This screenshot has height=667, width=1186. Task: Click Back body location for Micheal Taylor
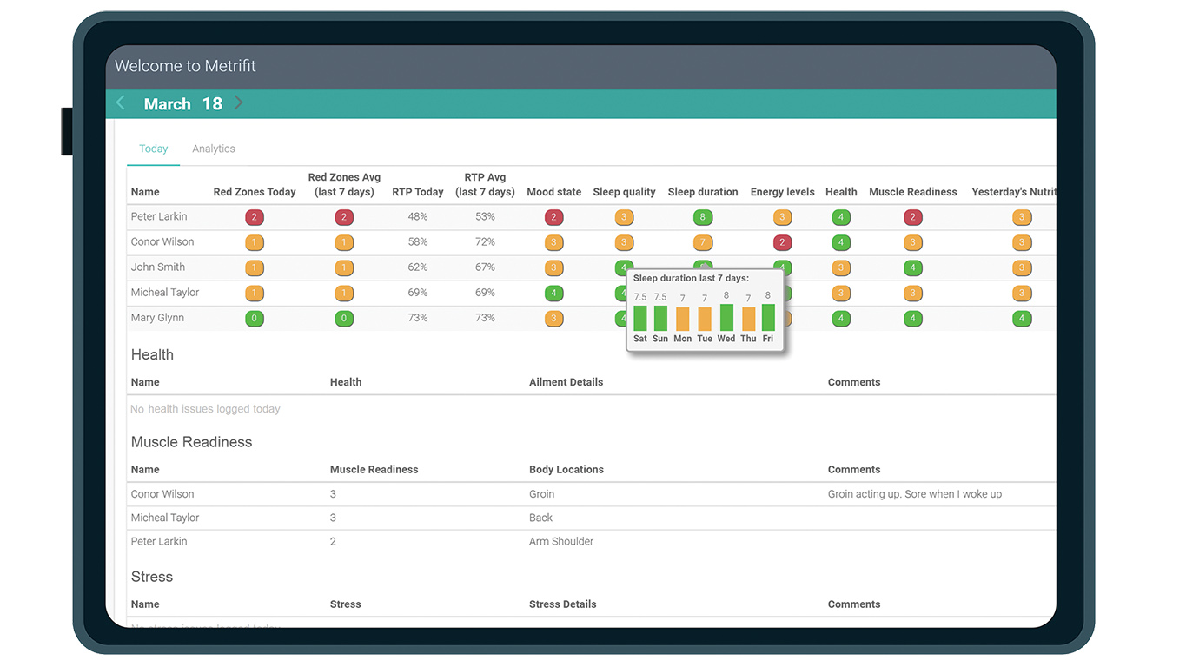[x=540, y=518]
